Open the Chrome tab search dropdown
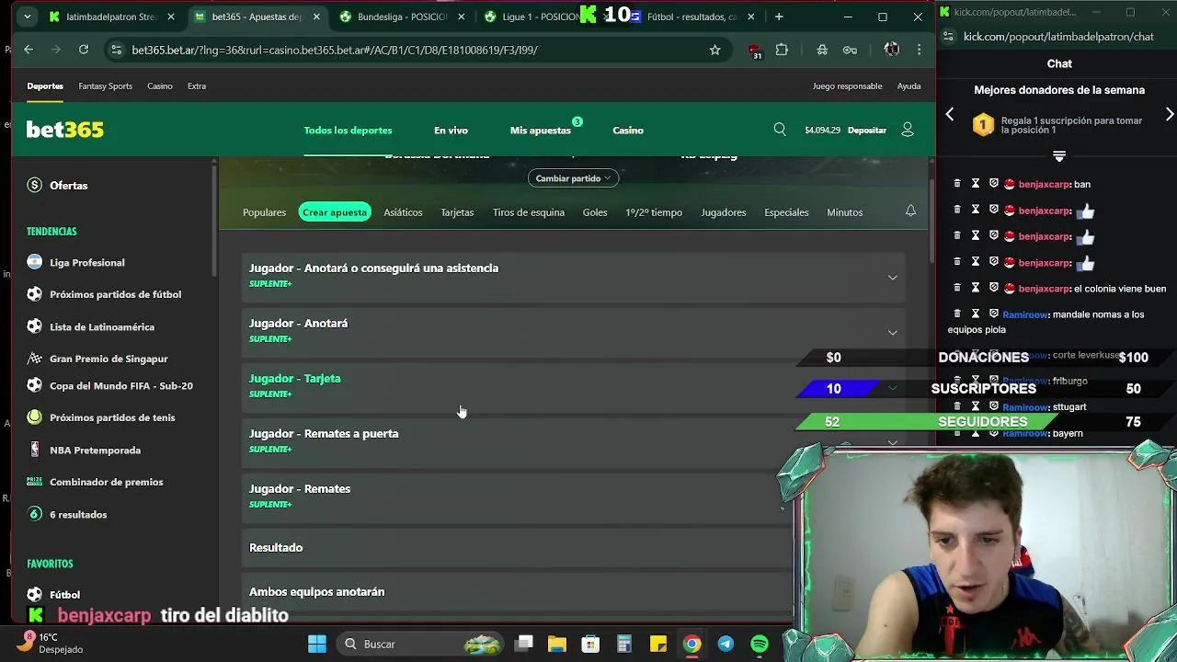 (28, 17)
